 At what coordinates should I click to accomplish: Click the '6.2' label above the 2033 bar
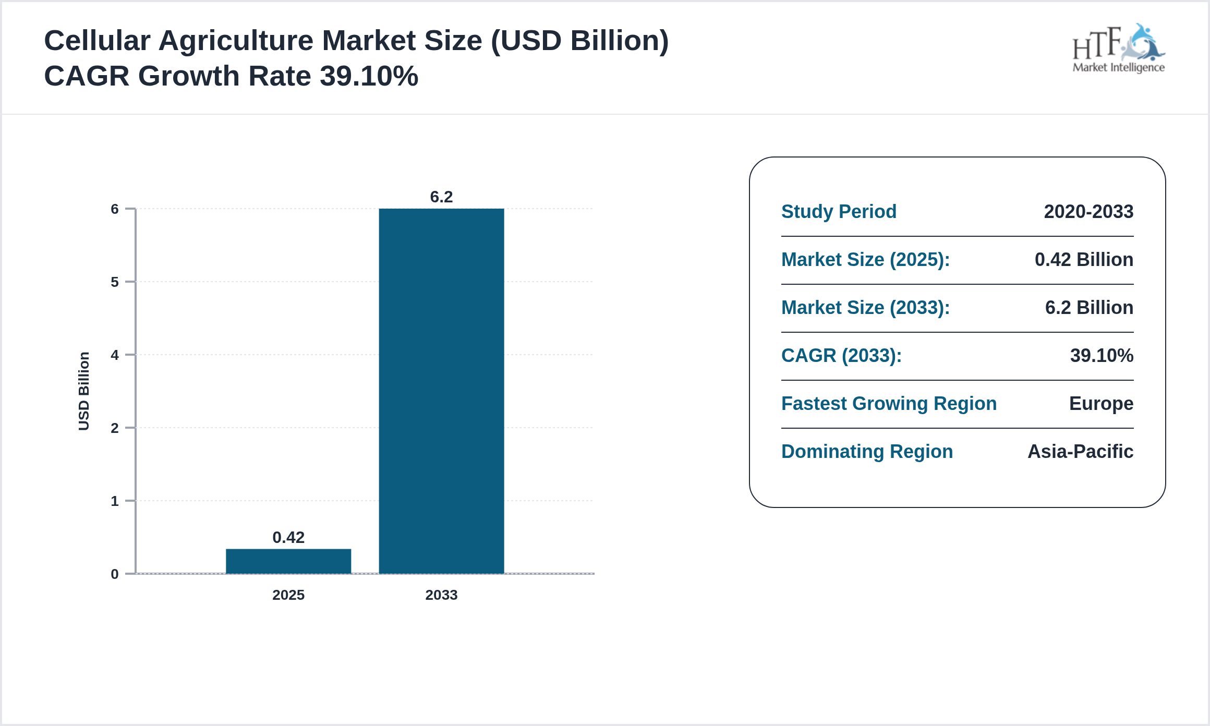441,197
